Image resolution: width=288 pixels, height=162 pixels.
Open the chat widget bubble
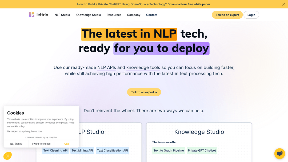(279, 153)
